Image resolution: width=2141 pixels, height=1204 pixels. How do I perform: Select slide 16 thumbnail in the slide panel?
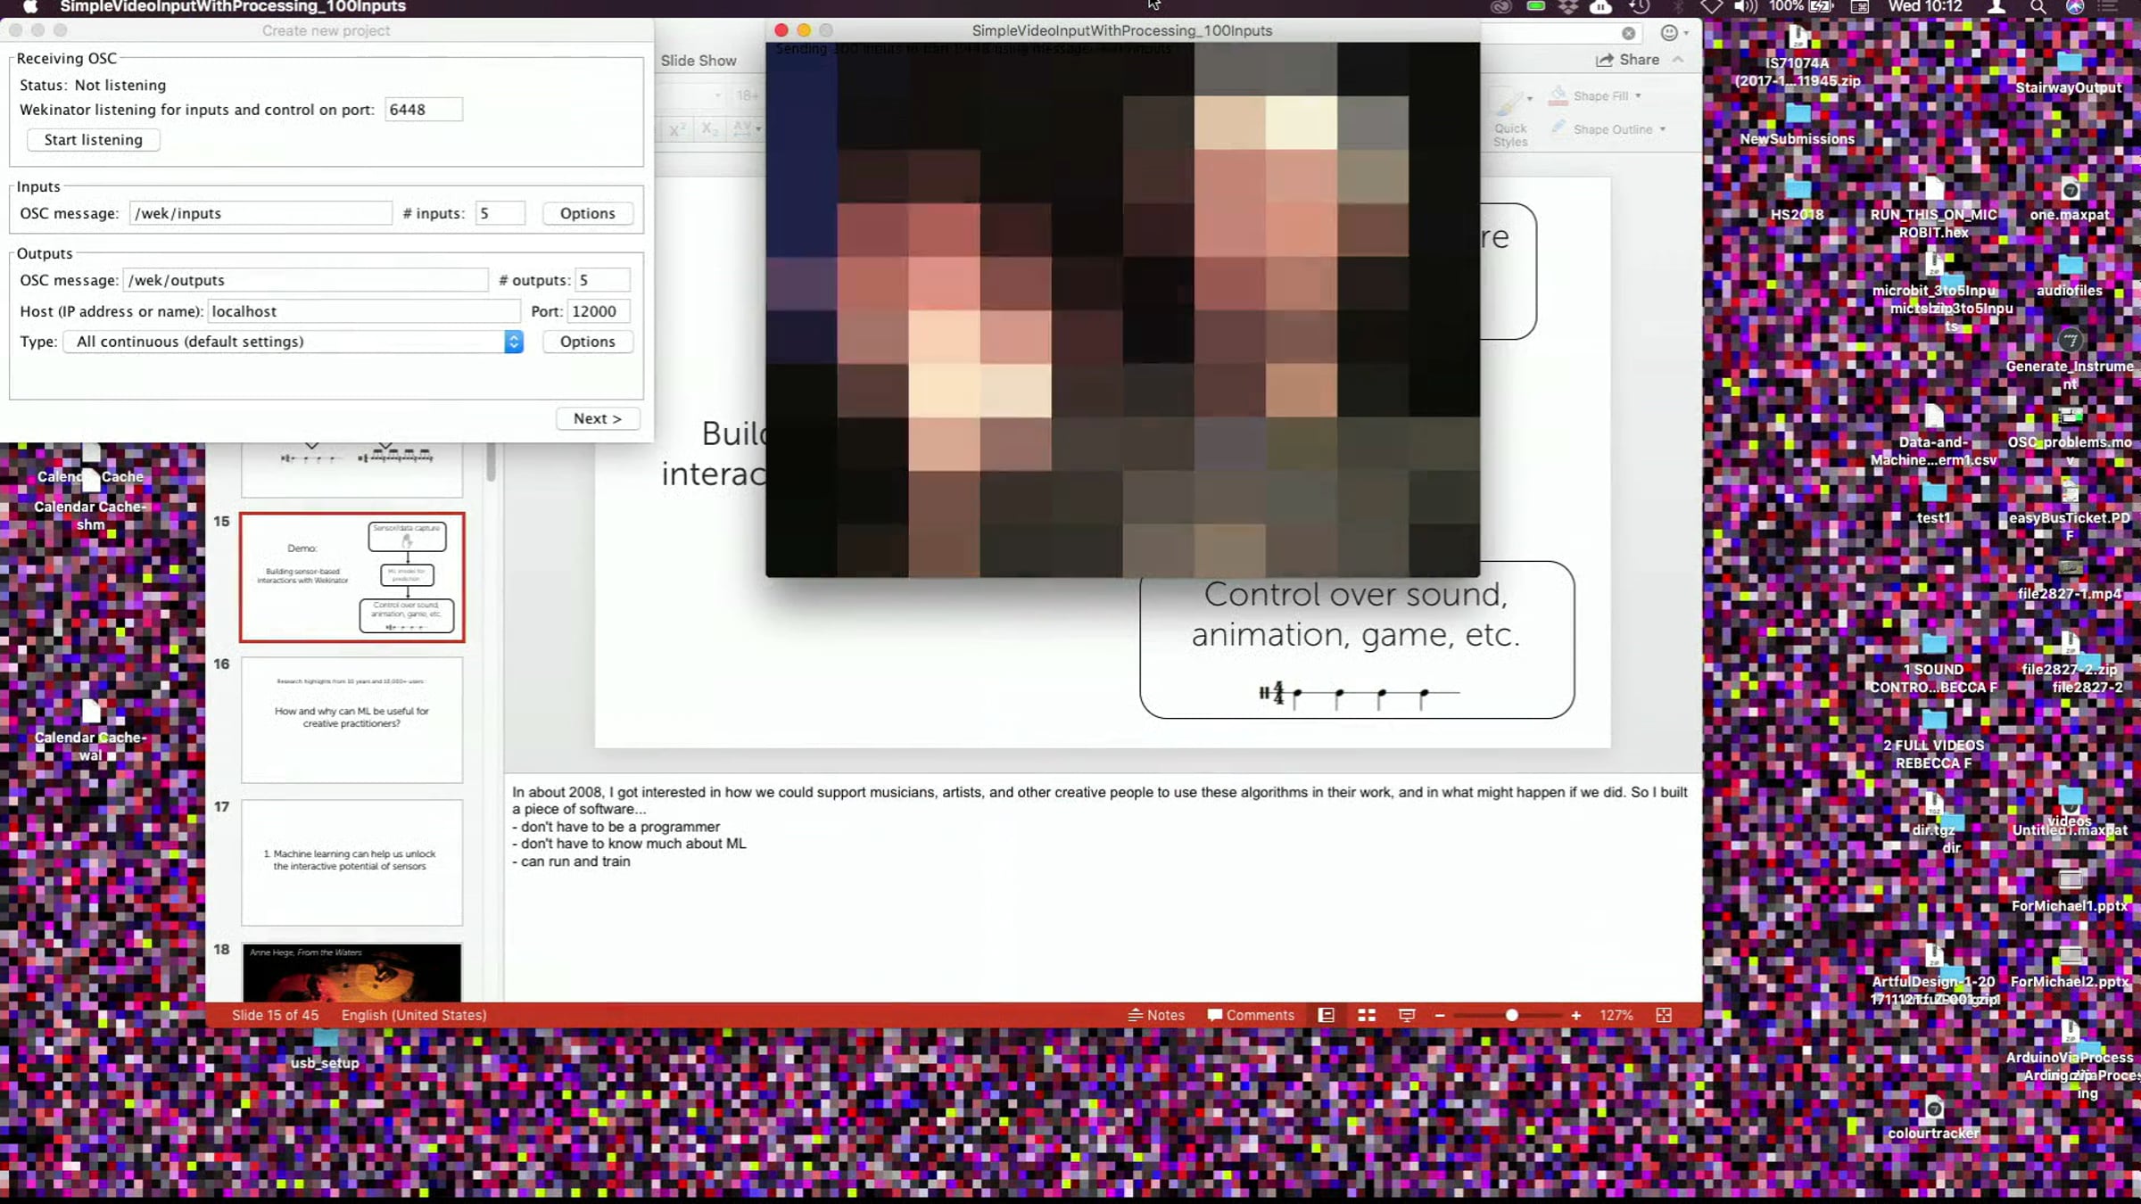point(352,720)
